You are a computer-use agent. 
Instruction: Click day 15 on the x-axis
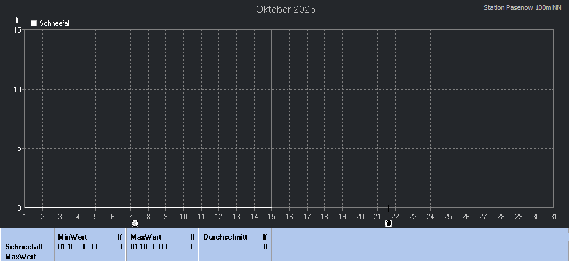(271, 216)
